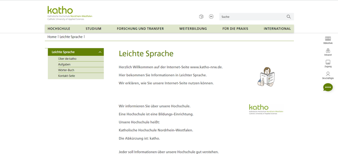Open the INTERNATIONAL menu
Viewport: 338px width, 154px height.
point(277,29)
